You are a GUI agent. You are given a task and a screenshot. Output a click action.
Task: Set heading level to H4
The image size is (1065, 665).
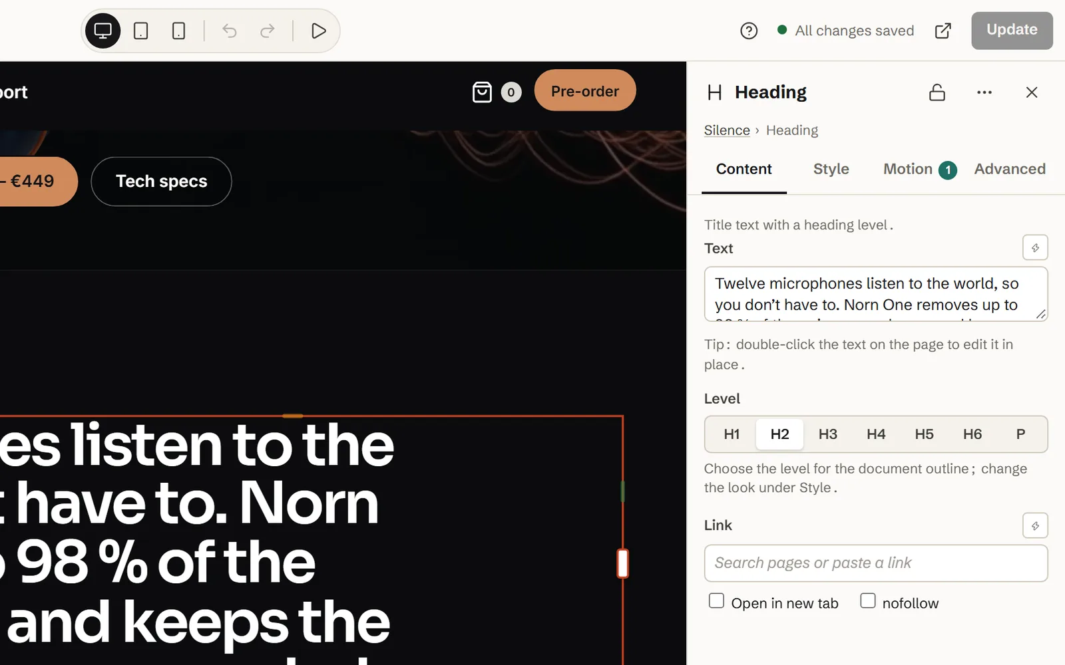click(876, 434)
